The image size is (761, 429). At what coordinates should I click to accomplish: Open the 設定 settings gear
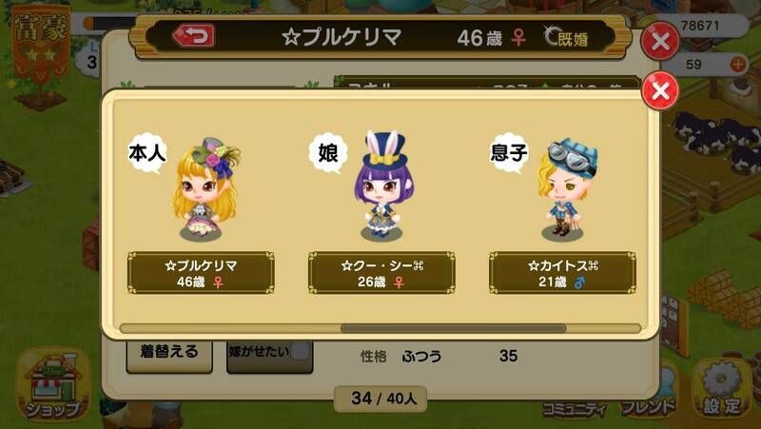tap(723, 388)
